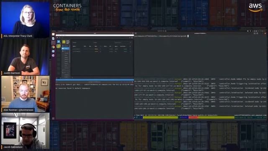Screen dimensions: 268x151
Task: Select the Alex Kestner video tile
Action: [x=25, y=94]
